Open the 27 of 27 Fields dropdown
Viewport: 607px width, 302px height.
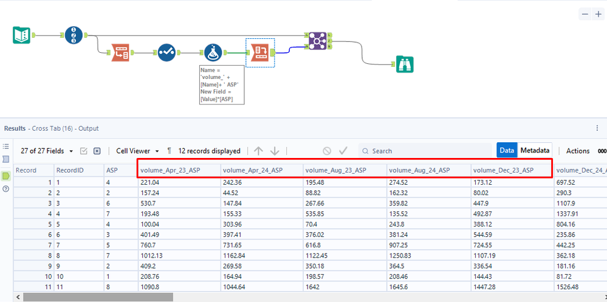47,151
